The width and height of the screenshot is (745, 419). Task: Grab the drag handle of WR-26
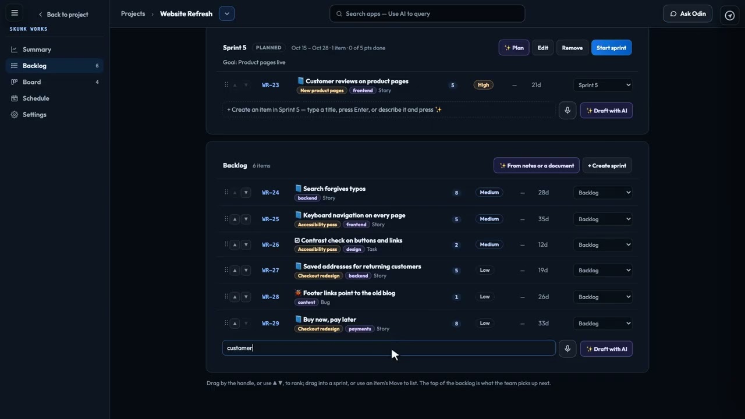226,244
